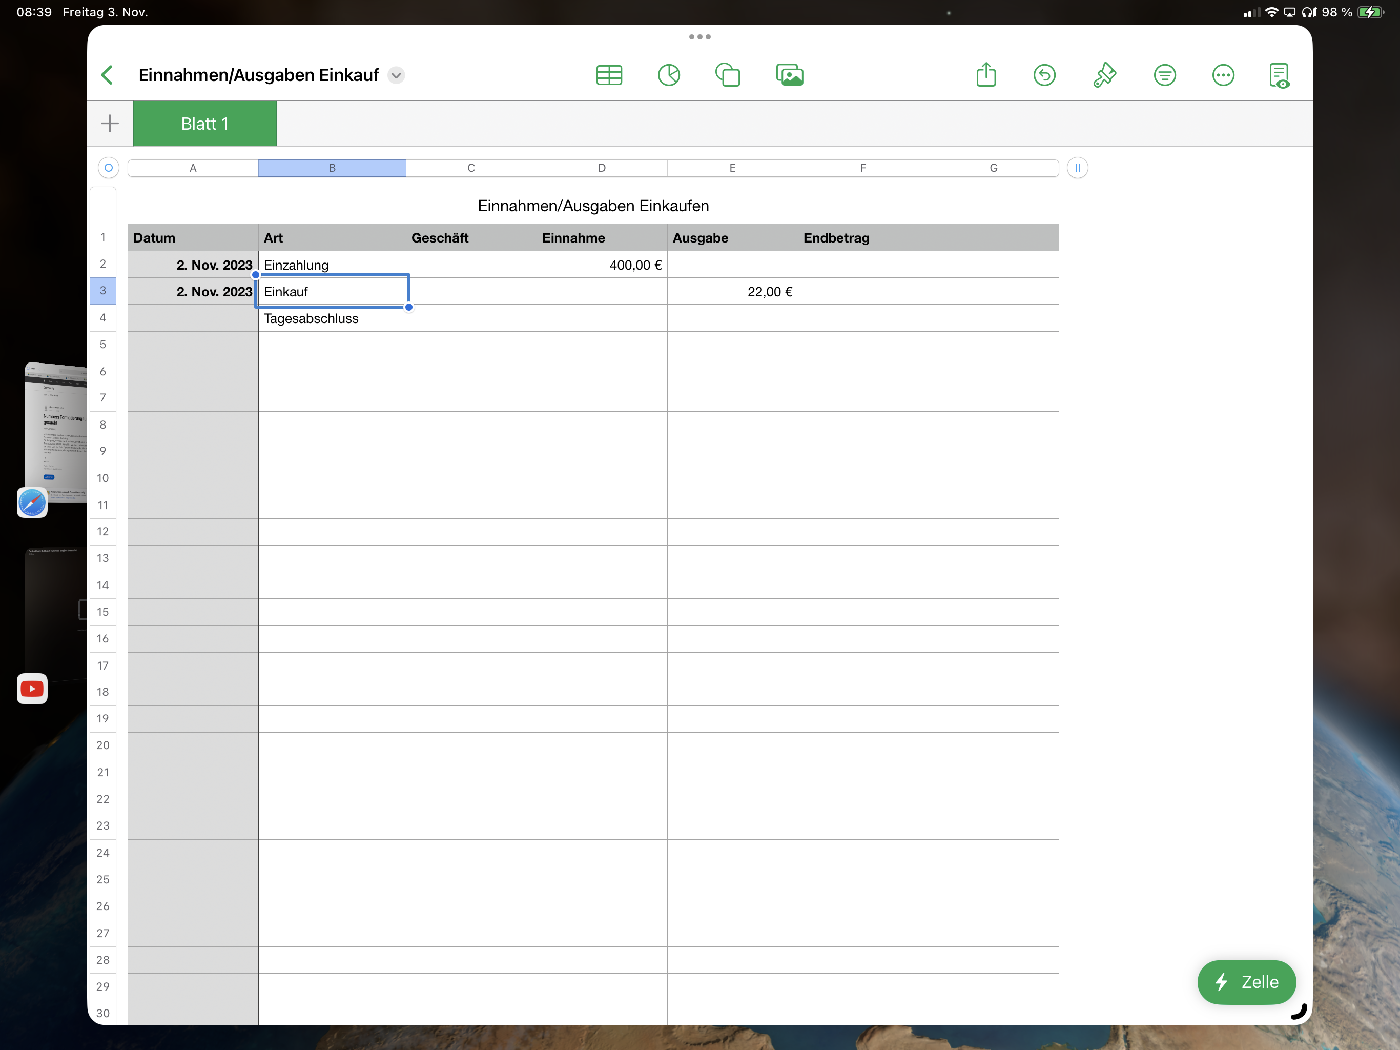The image size is (1400, 1050).
Task: Open the format paintbrush panel
Action: [x=1104, y=75]
